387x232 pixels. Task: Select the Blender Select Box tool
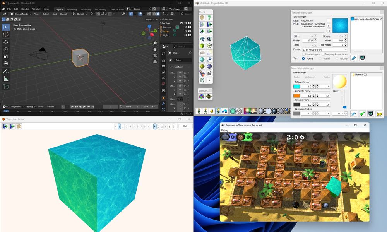pos(6,27)
